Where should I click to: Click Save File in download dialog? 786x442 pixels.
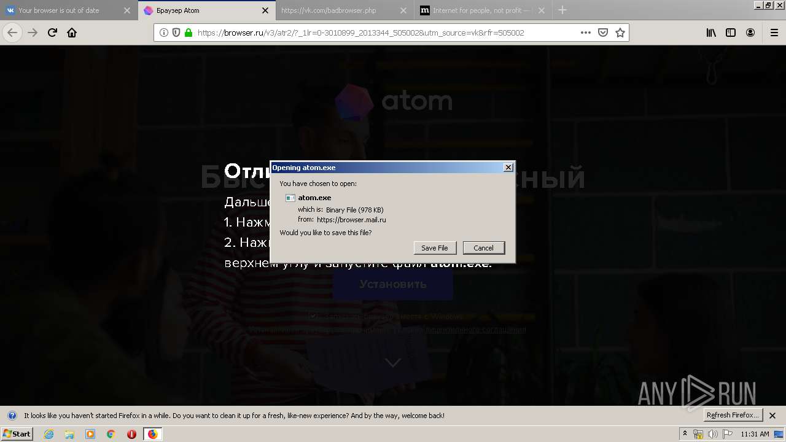point(435,248)
